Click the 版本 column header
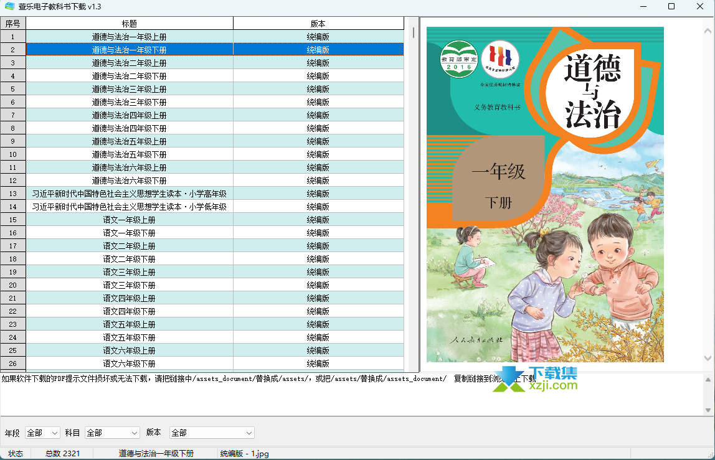This screenshot has height=460, width=715. (318, 23)
